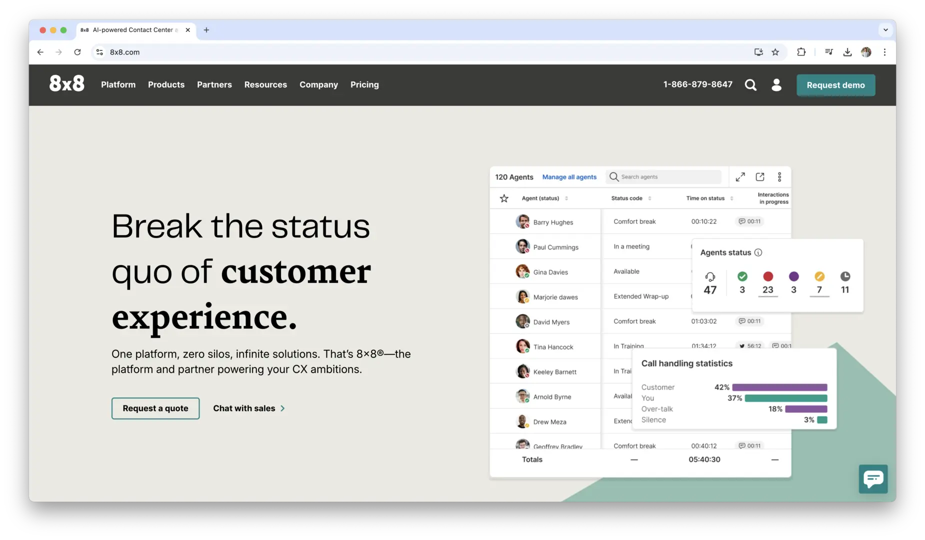View site information icon in address bar
Image resolution: width=925 pixels, height=540 pixels.
(x=100, y=52)
